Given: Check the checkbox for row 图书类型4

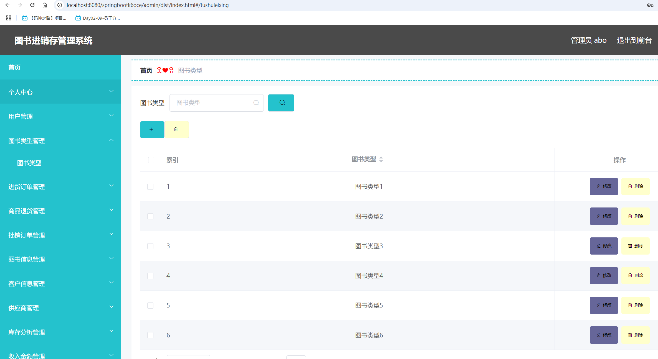Looking at the screenshot, I should tap(150, 276).
